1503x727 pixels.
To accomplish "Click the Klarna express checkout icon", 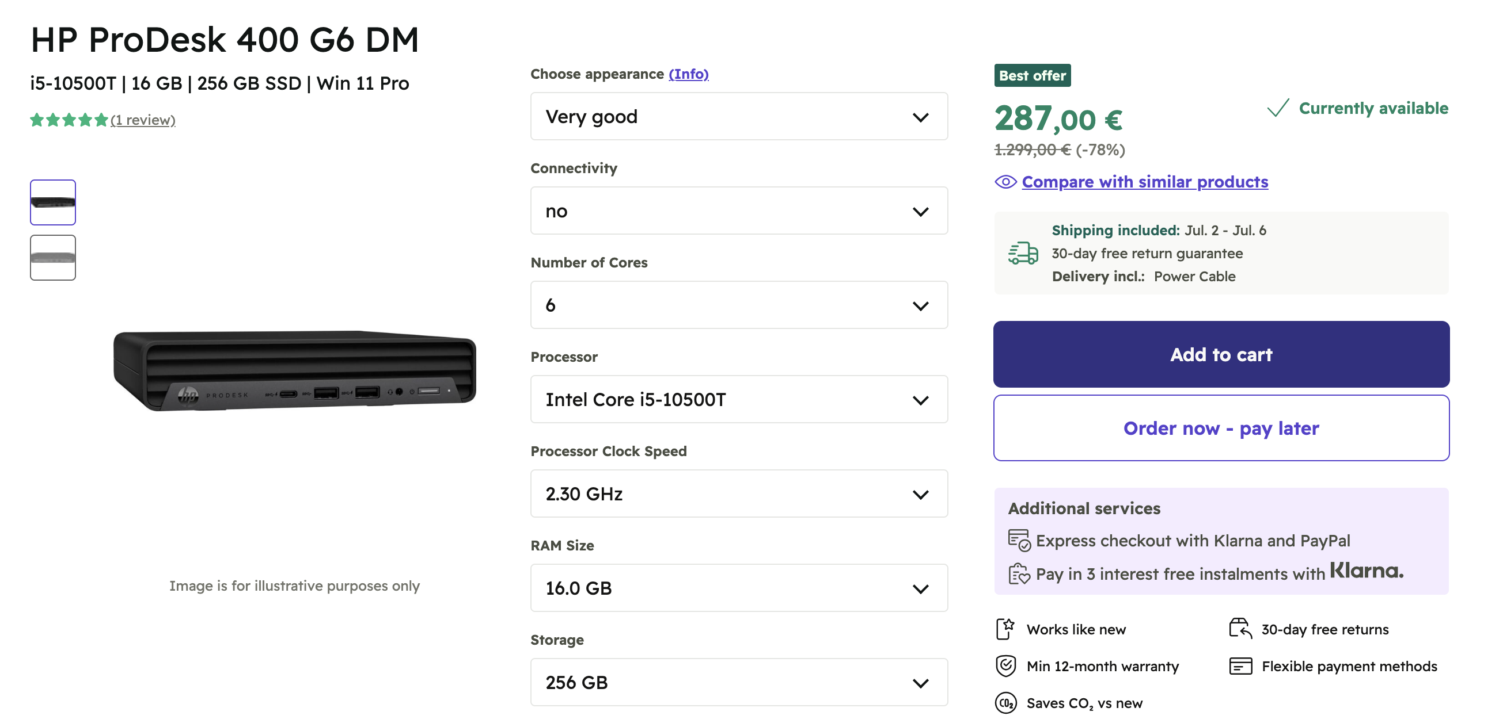I will (1019, 540).
